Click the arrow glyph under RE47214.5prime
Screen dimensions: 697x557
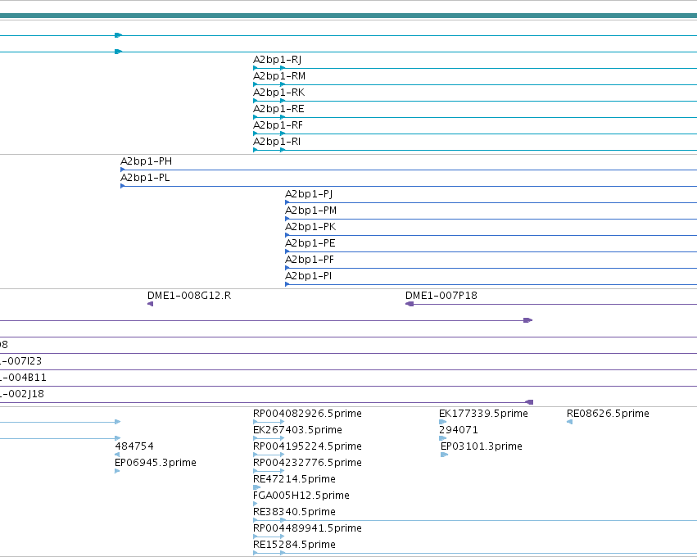(x=257, y=488)
